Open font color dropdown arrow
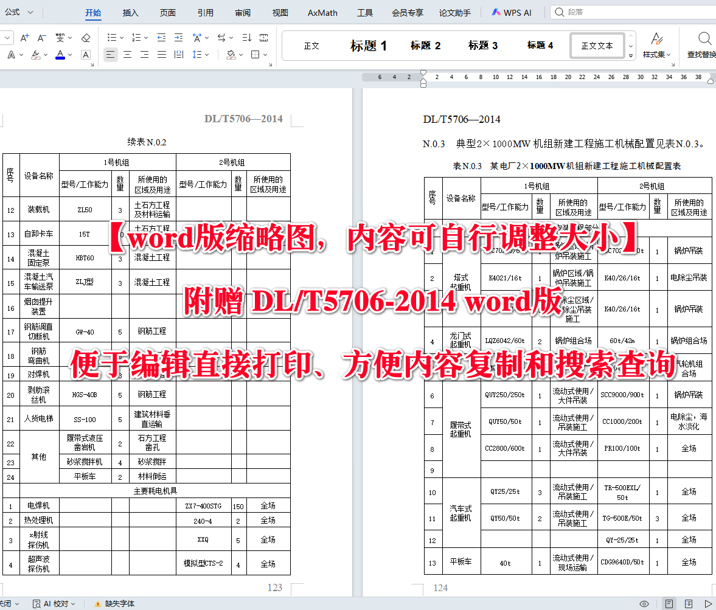This screenshot has height=610, width=716. 70,55
